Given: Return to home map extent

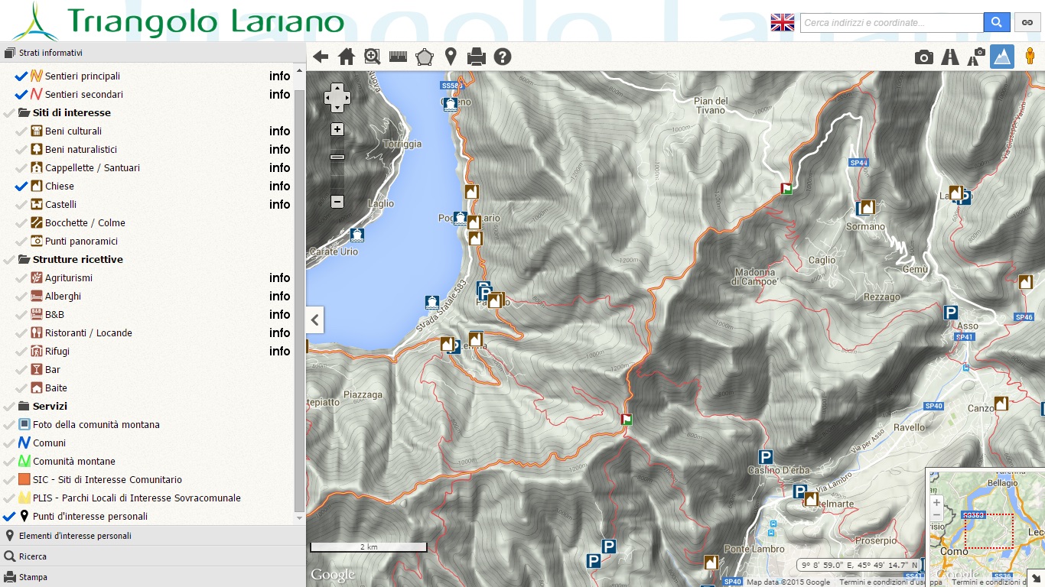Looking at the screenshot, I should tap(347, 57).
